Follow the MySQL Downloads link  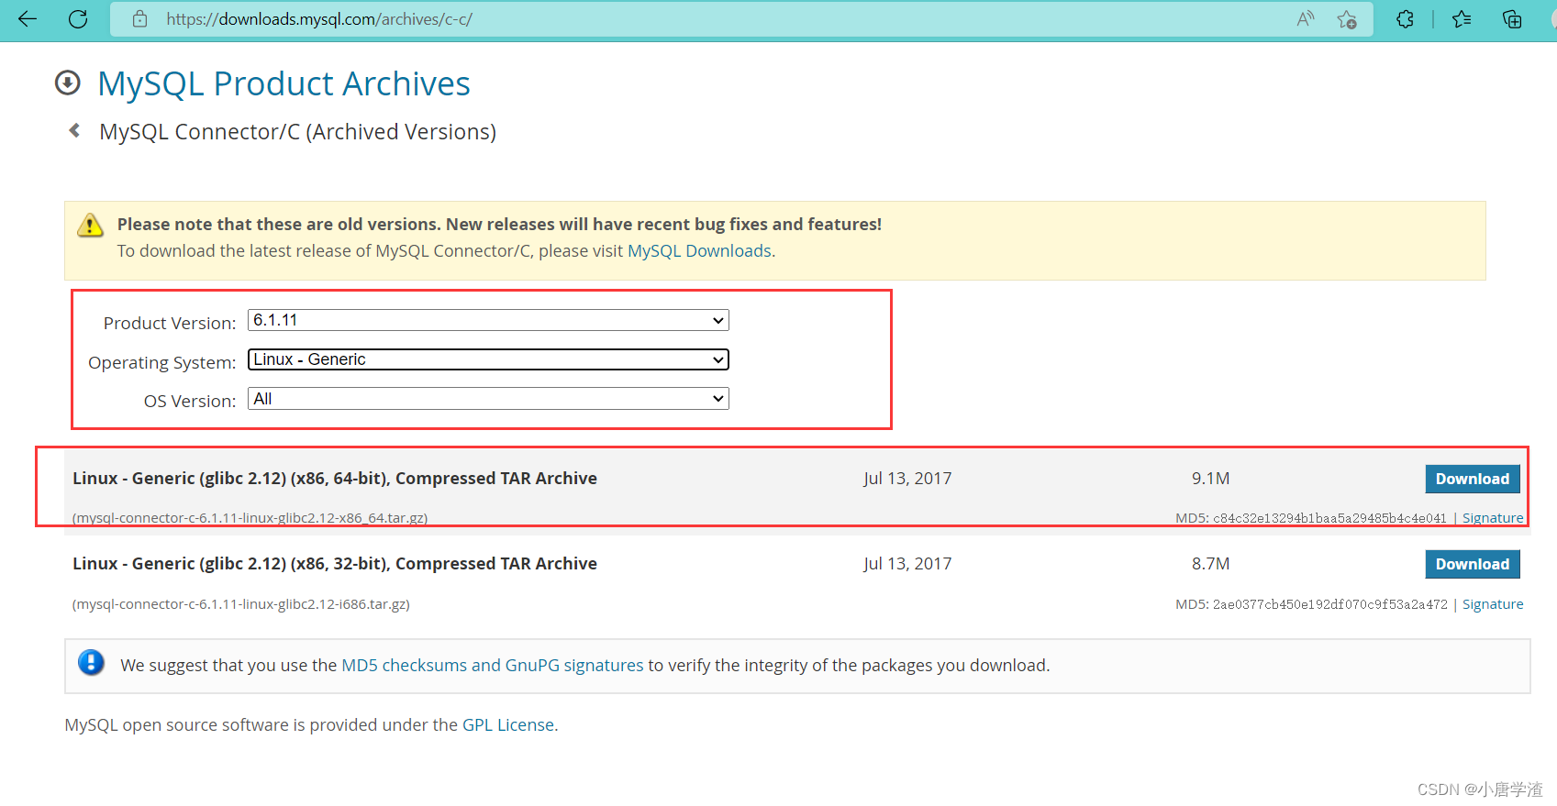coord(699,251)
